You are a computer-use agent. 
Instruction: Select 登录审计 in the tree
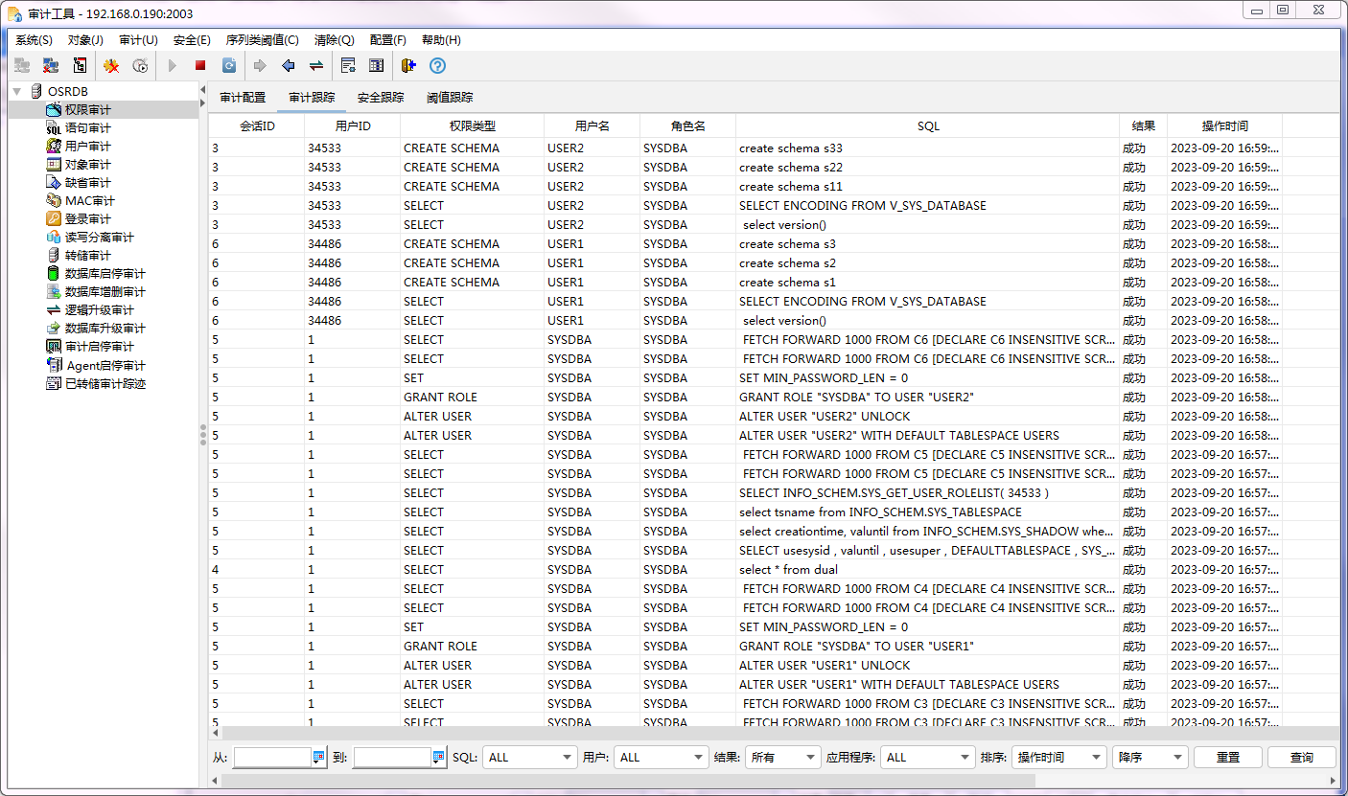click(x=87, y=219)
